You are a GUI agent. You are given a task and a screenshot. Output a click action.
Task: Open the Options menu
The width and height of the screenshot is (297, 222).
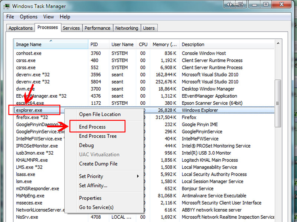(29, 17)
